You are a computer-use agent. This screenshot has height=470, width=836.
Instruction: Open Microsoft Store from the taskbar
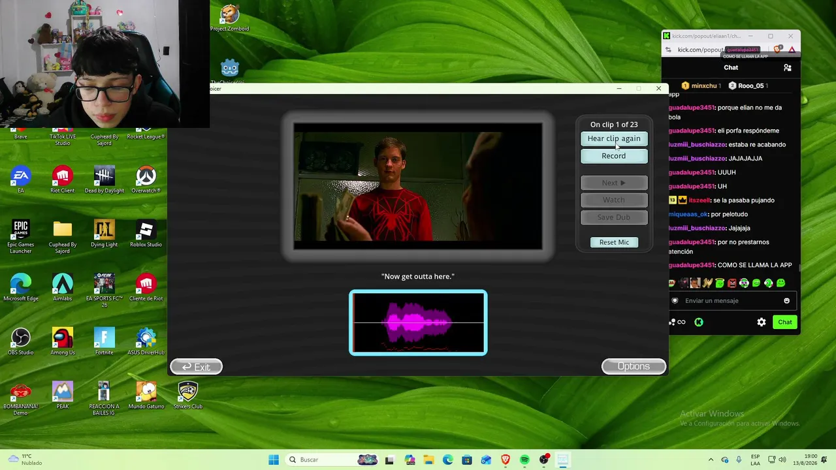(467, 460)
